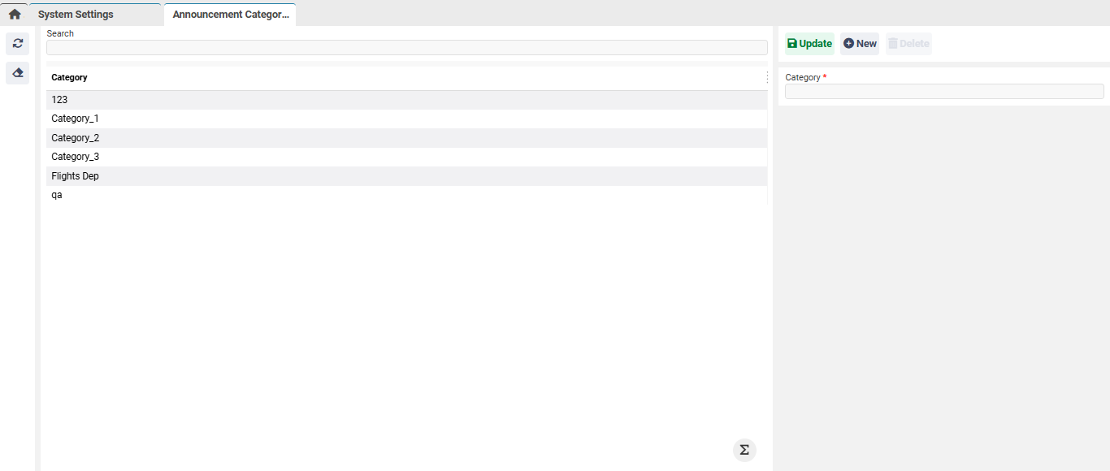Click the greyed-out Delete button

(x=908, y=44)
